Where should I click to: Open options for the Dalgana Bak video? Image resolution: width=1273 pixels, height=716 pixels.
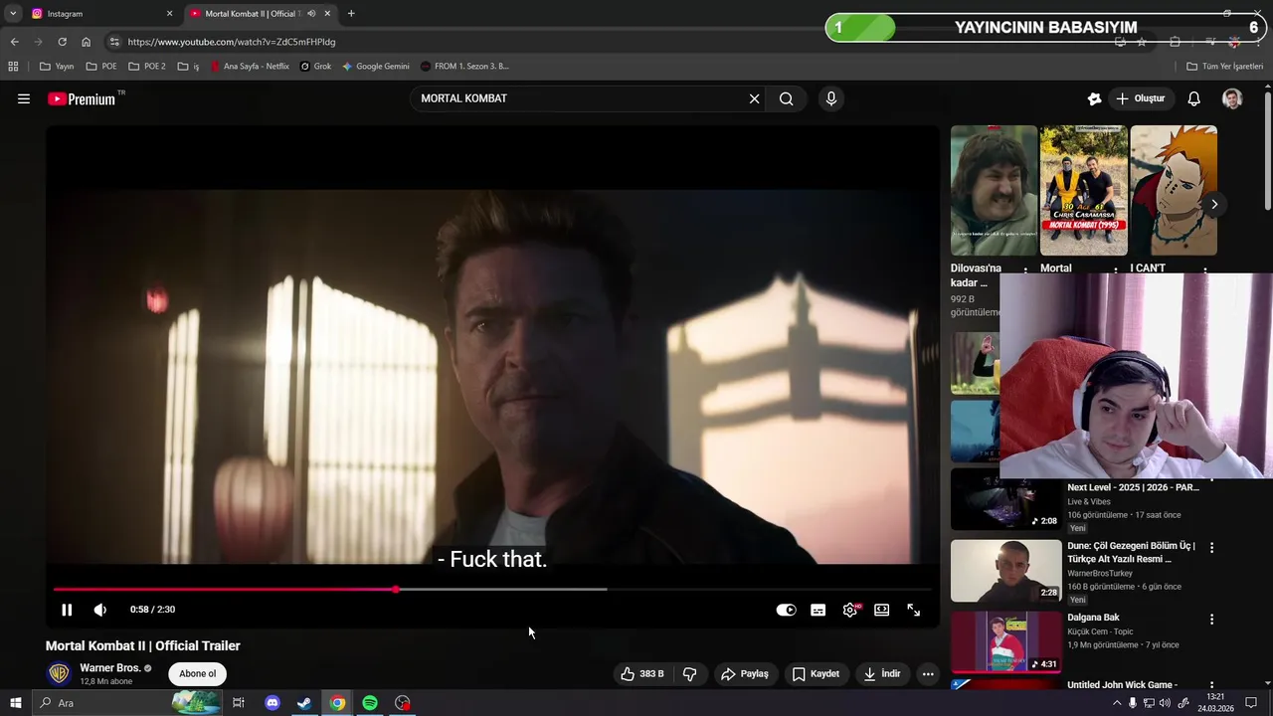coord(1211,620)
